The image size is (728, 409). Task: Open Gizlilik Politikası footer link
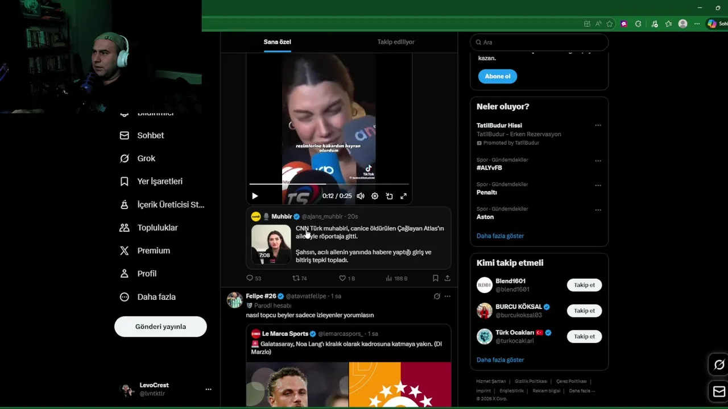pos(531,382)
